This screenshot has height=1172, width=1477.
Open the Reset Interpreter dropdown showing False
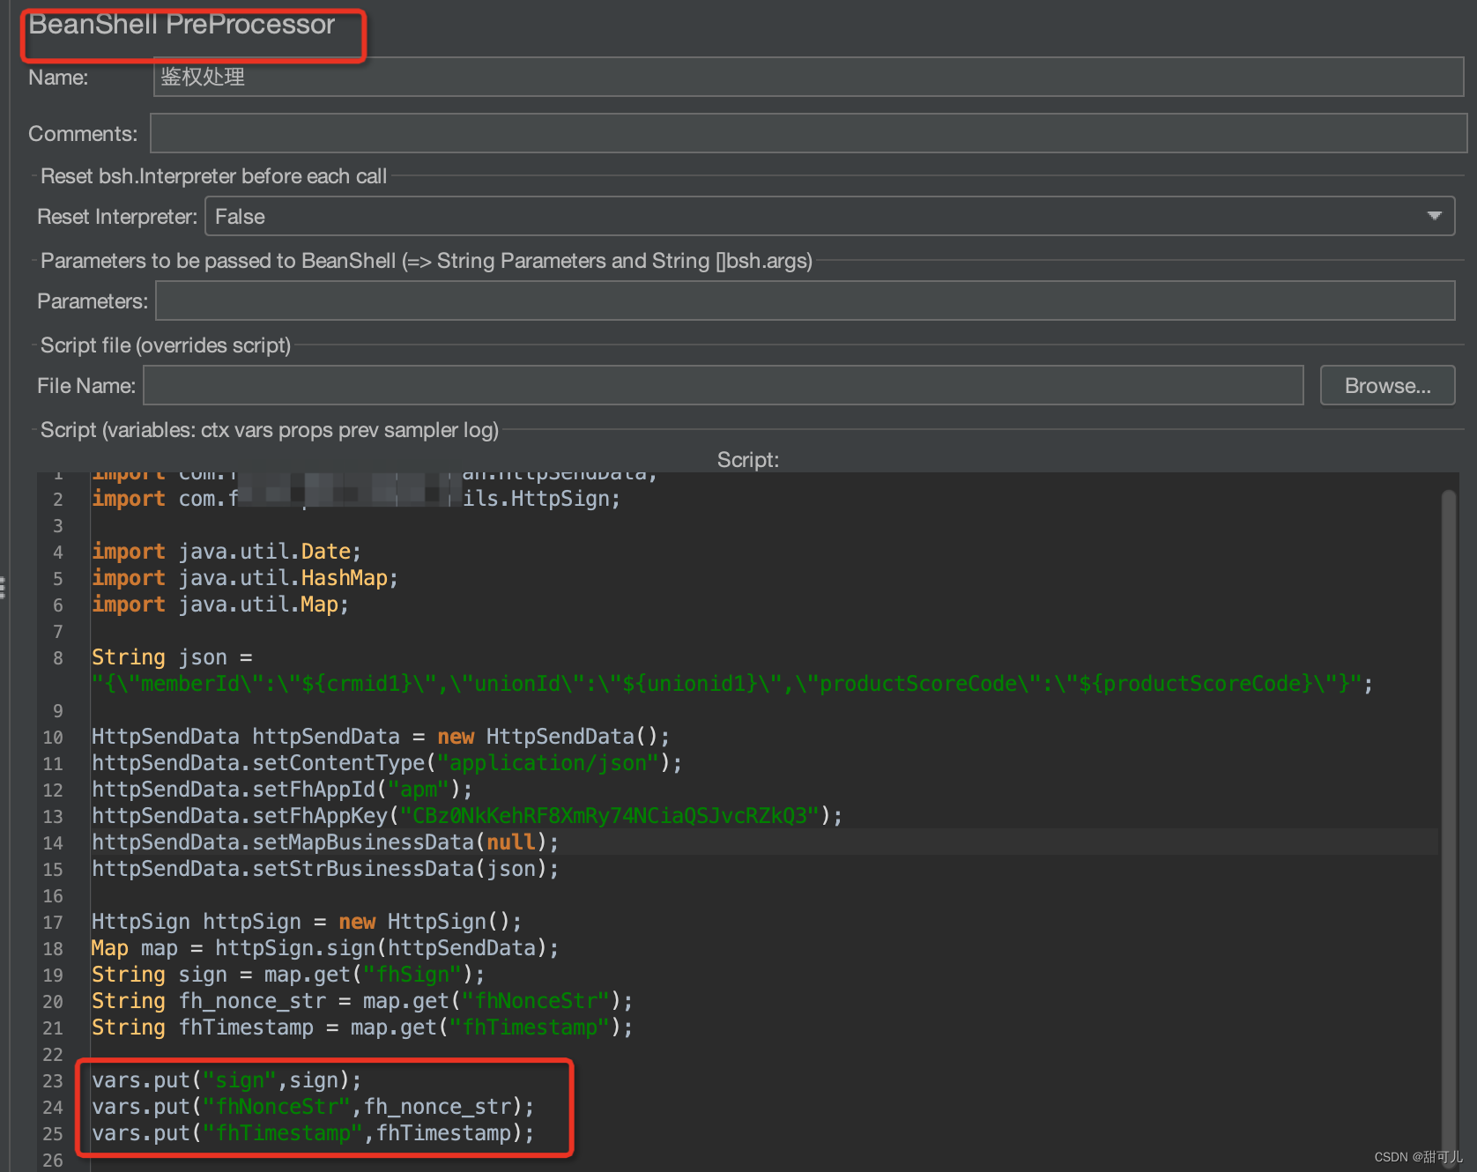pos(829,216)
